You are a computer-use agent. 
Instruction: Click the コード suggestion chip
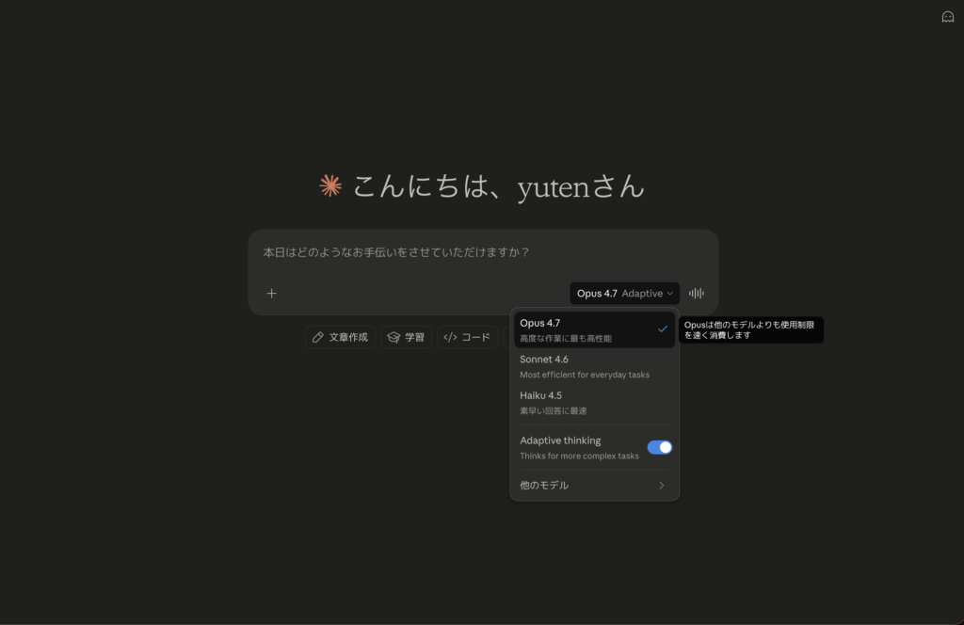[x=467, y=336]
